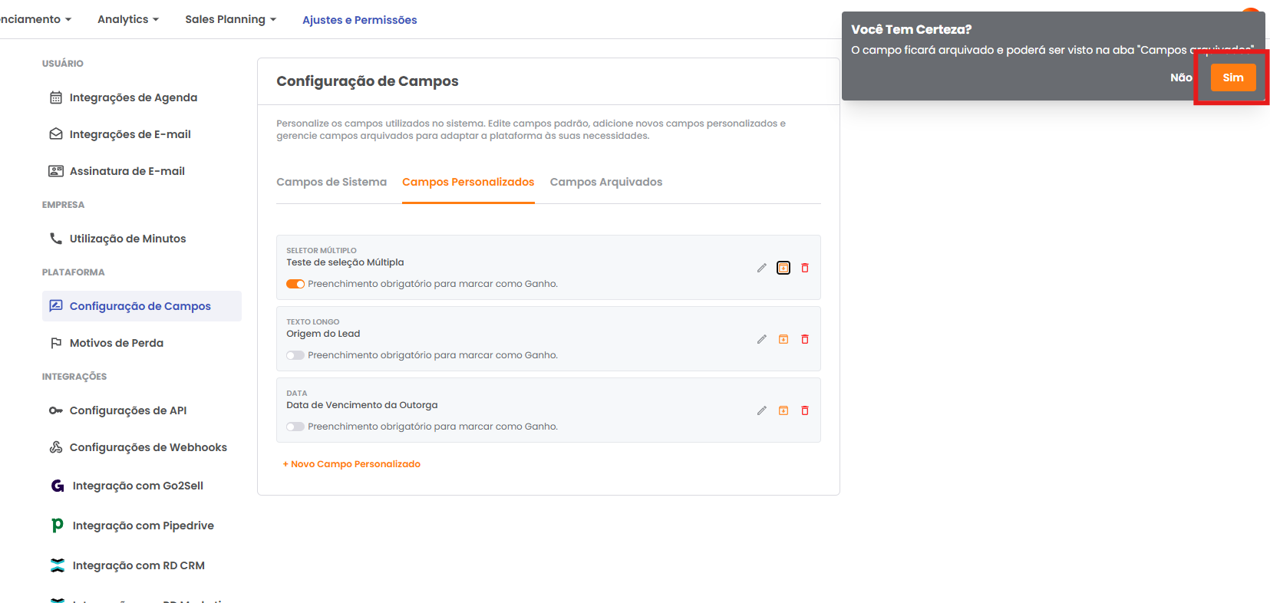Go to Motivos de Perda

pos(116,343)
